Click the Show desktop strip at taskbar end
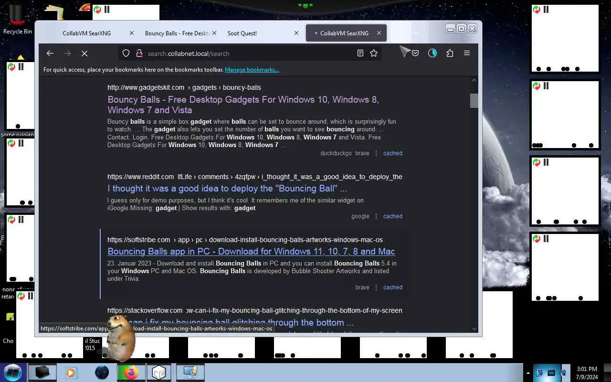Viewport: 611px width, 382px height. [607, 372]
